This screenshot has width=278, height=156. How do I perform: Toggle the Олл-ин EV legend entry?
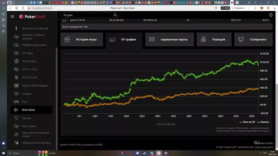pos(247,122)
